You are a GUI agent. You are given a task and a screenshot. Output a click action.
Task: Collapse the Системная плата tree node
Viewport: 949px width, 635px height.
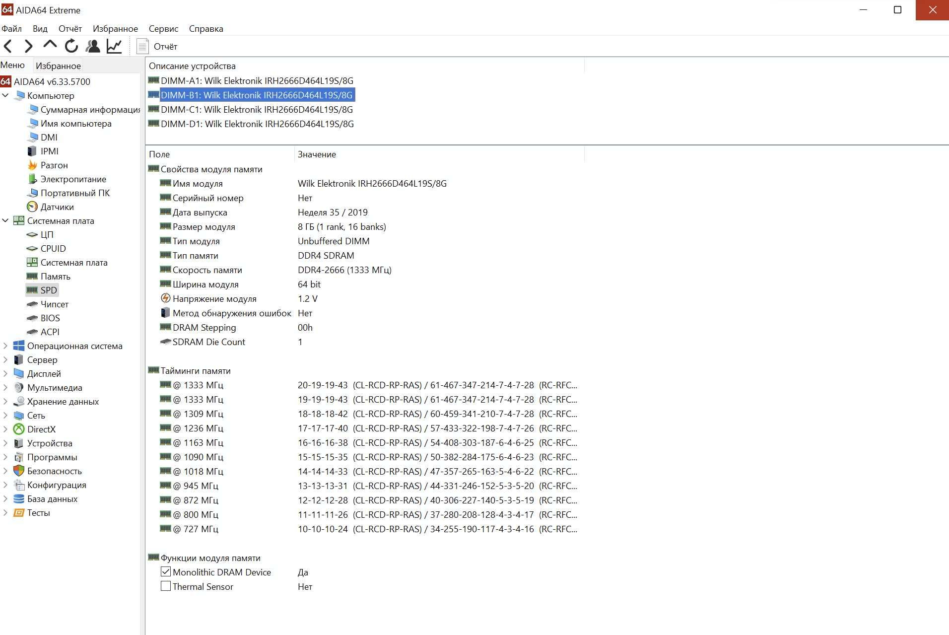(5, 220)
